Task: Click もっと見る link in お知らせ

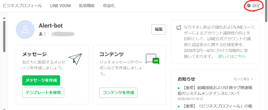Action: (x=243, y=79)
